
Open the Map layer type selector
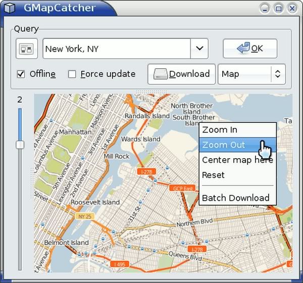tap(251, 74)
